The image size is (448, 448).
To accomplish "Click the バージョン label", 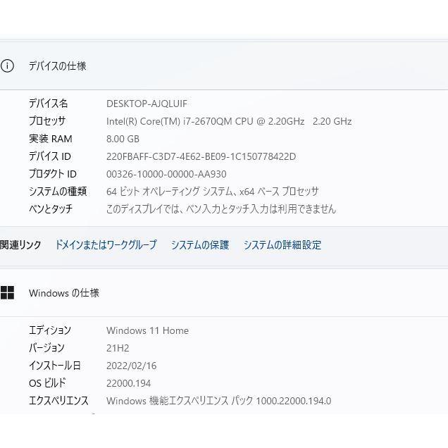I will pyautogui.click(x=46, y=348).
